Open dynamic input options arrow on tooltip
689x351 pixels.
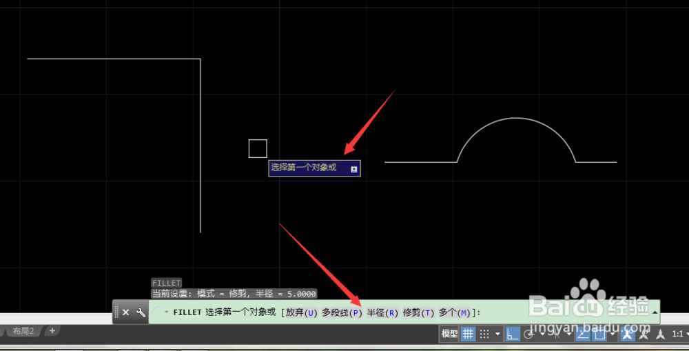pyautogui.click(x=353, y=170)
